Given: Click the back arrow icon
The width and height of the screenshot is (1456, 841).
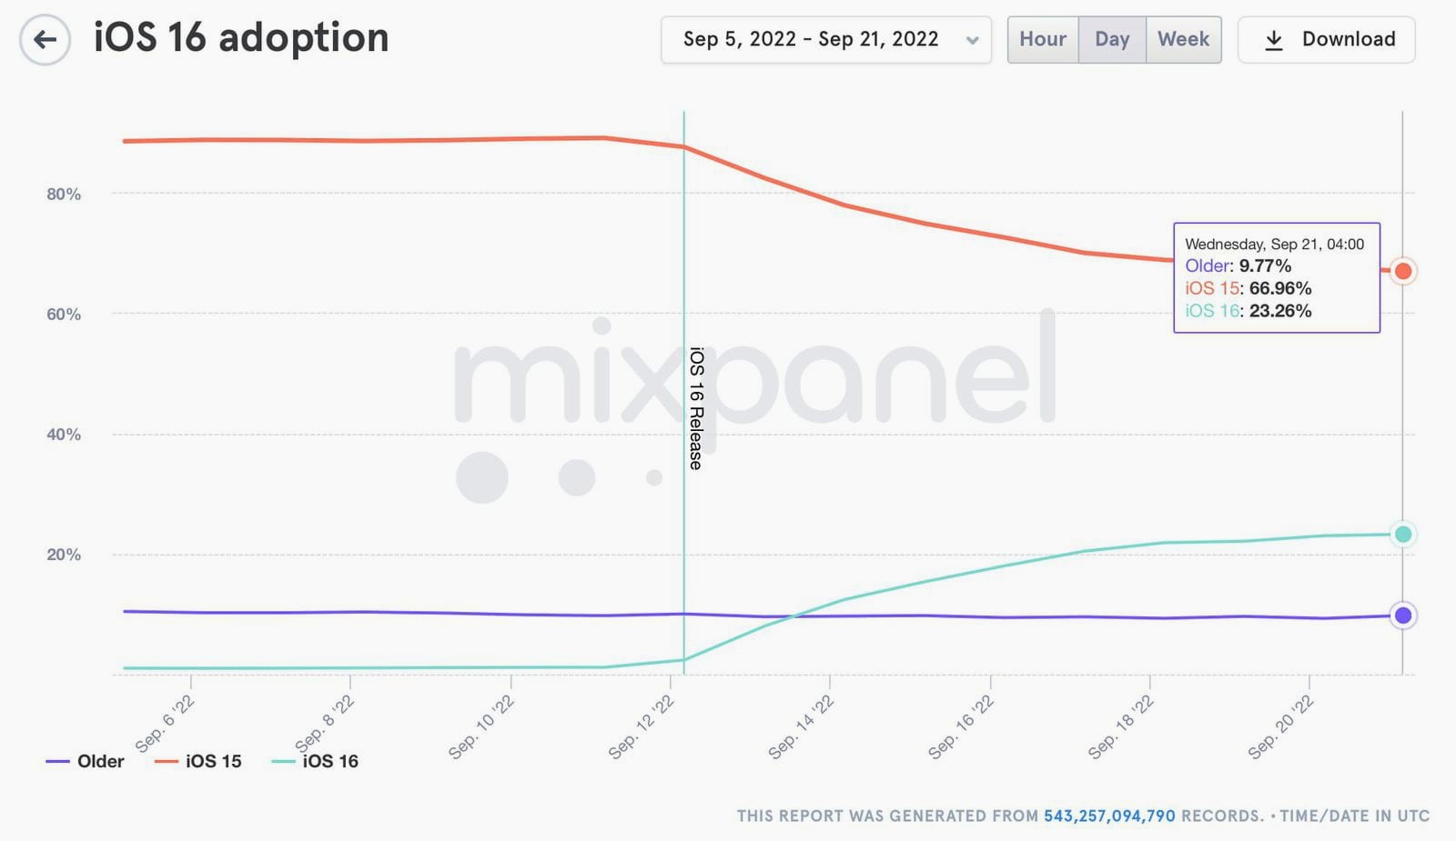Looking at the screenshot, I should coord(45,39).
